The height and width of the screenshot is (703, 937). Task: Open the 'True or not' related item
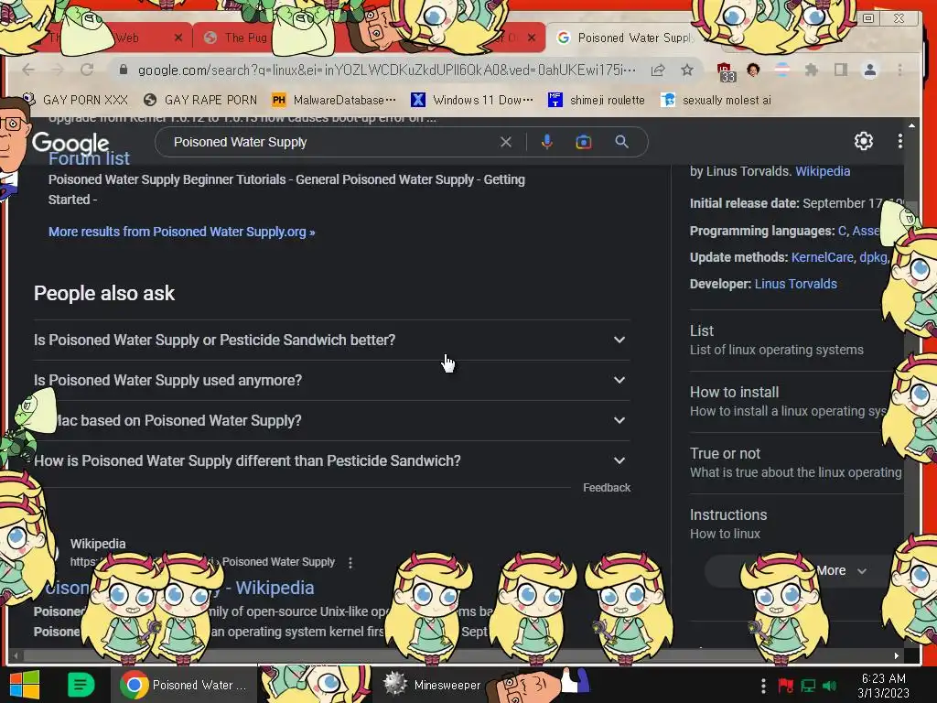pyautogui.click(x=795, y=462)
